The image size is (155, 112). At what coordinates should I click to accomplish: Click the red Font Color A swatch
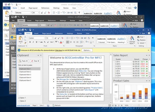click(61, 42)
